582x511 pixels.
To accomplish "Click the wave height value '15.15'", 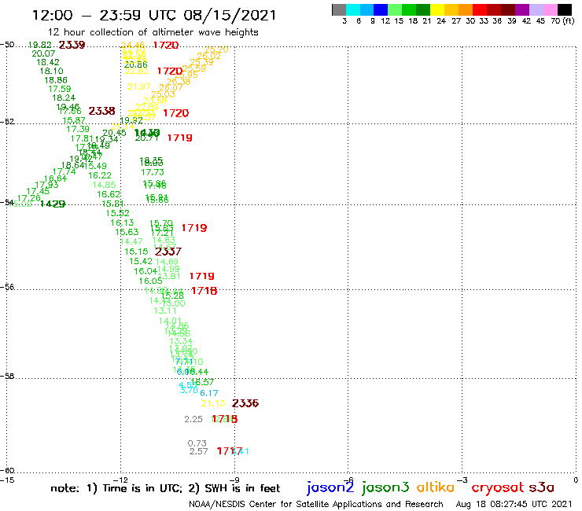I will point(136,252).
